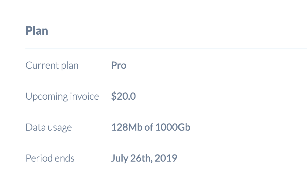Click the $20.0 invoice amount
The image size is (307, 195).
[x=123, y=96]
